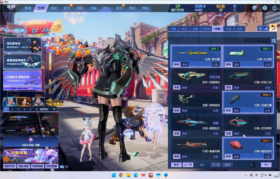Click the magnifier search icon
The image size is (280, 179).
click(x=274, y=41)
